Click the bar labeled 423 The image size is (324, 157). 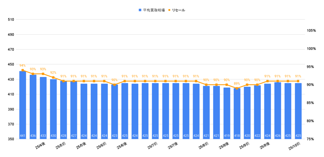114,111
